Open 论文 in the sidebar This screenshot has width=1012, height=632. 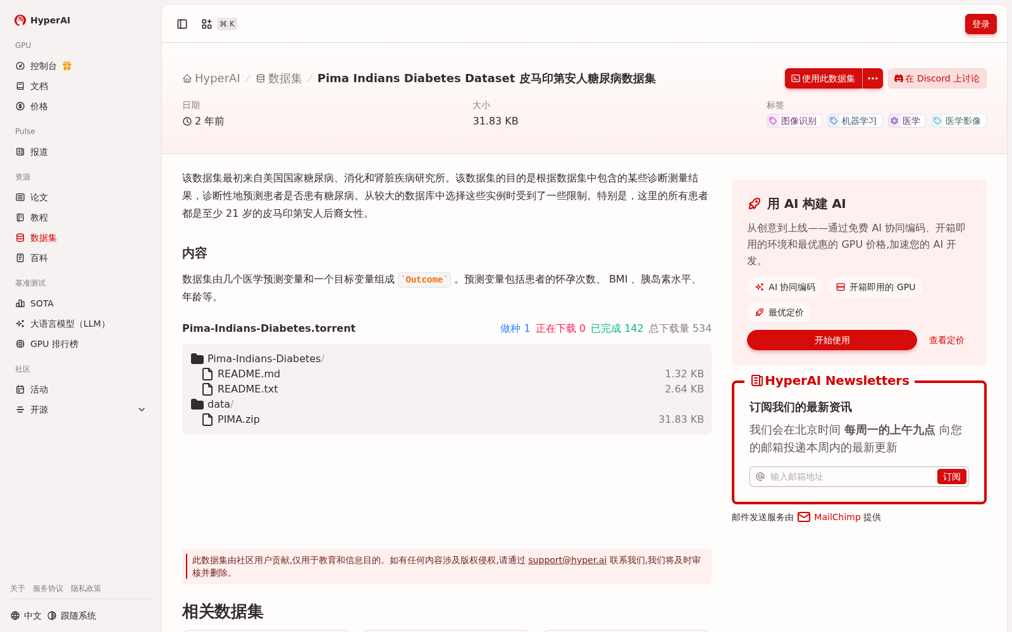(x=39, y=197)
